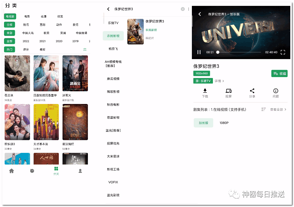This screenshot has width=294, height=207.
Task: Open the 欢乐颂3 poster
Action: pyautogui.click(x=17, y=122)
